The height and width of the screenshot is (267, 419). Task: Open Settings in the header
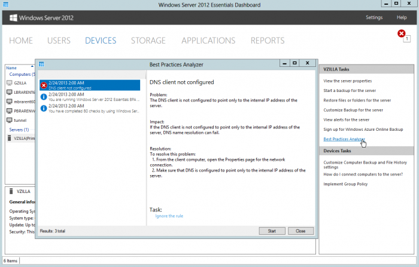point(374,17)
